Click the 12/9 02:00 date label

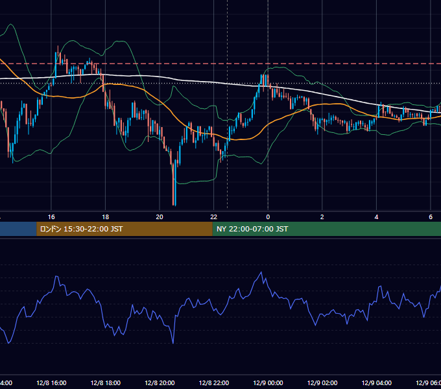coord(322,383)
